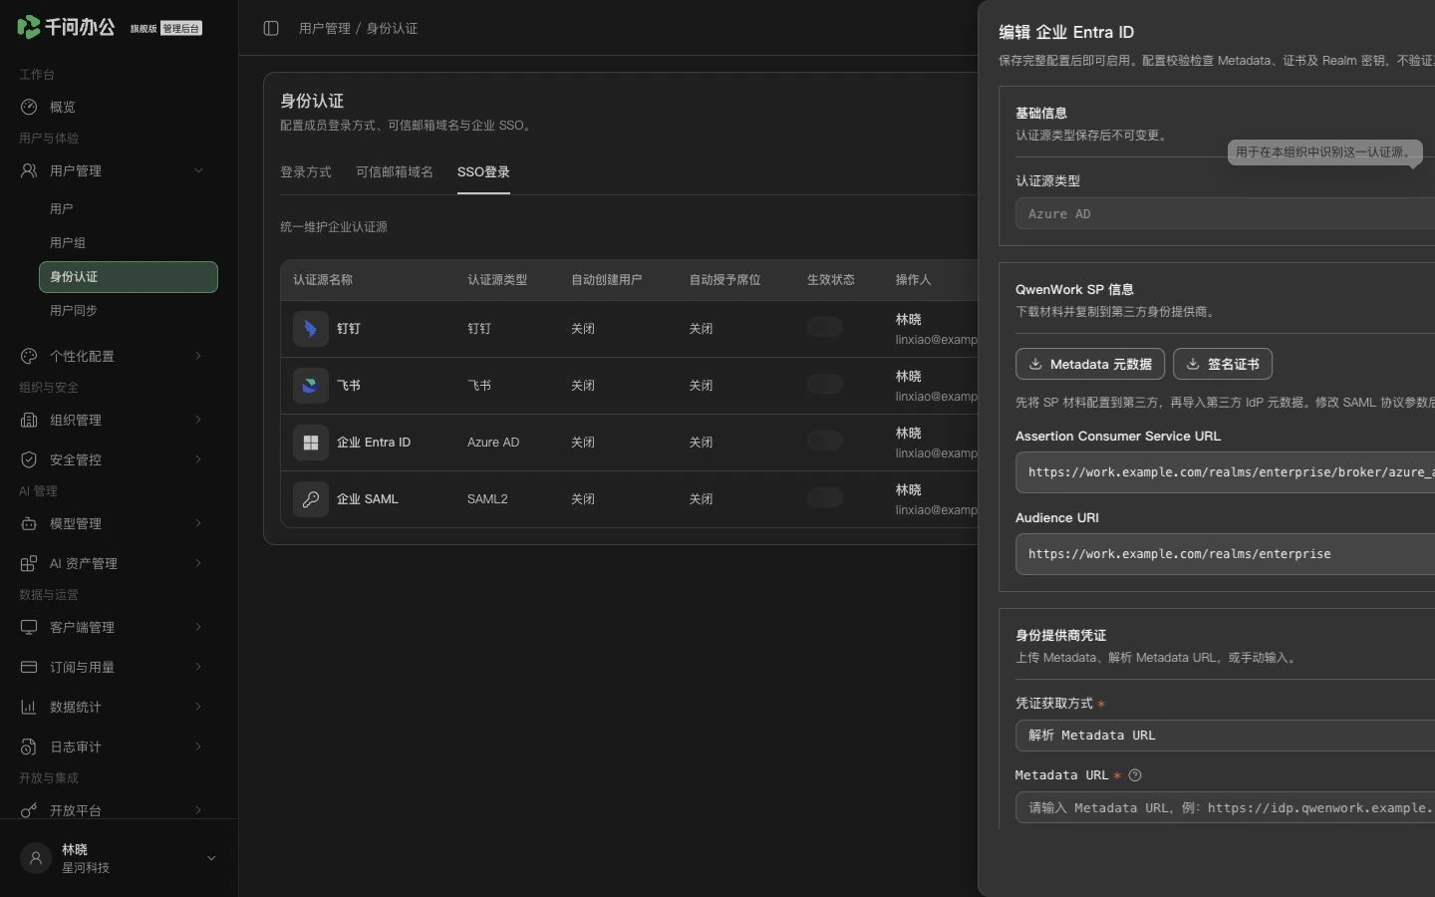Click the Metadata URL input field
The height and width of the screenshot is (897, 1435).
[x=1225, y=808]
